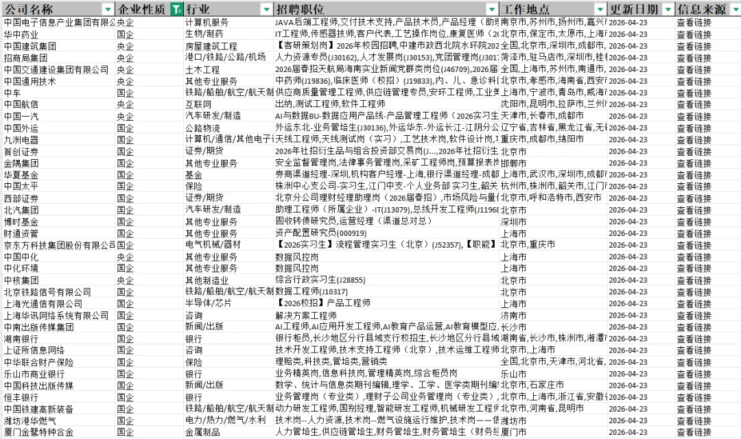This screenshot has height=439, width=741.
Task: Select the 恒丰银行 cell
Action: tap(58, 397)
